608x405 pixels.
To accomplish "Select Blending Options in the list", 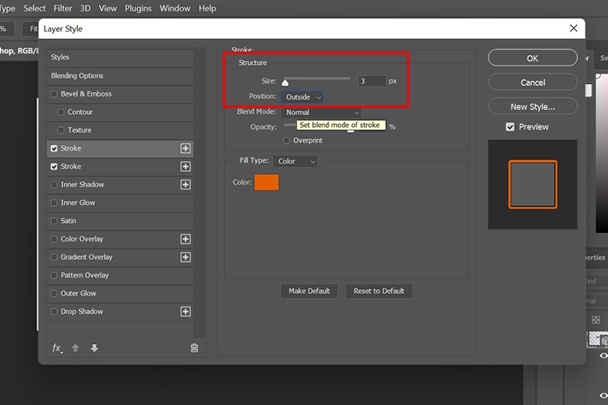I will pos(120,76).
